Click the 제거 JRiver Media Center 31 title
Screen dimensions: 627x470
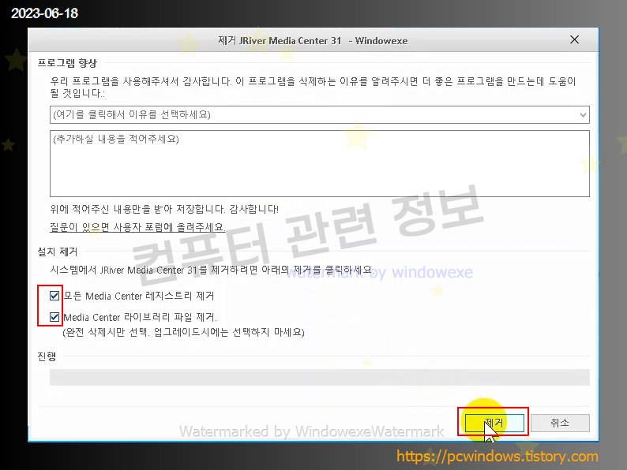313,41
